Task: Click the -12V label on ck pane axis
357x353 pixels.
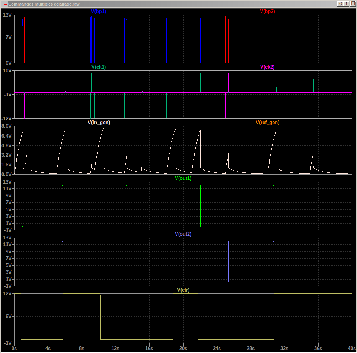Action: (x=7, y=118)
